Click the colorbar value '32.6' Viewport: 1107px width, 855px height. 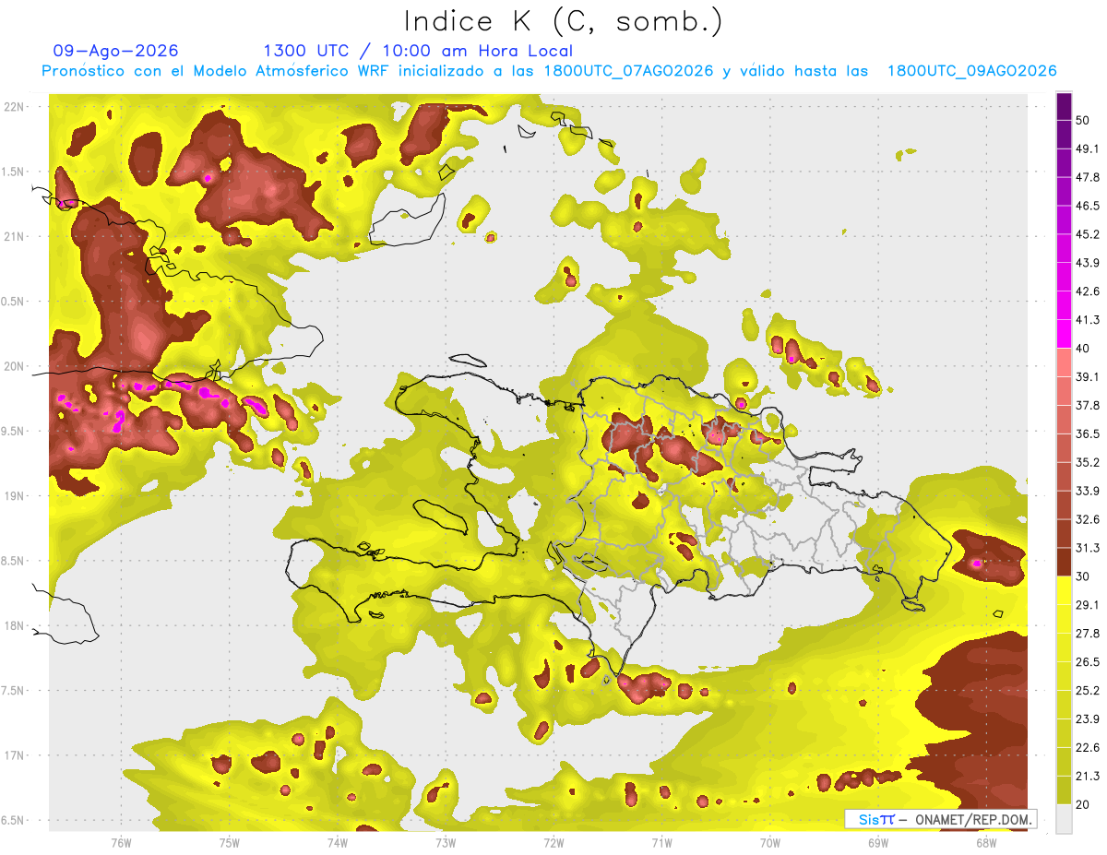[1088, 519]
